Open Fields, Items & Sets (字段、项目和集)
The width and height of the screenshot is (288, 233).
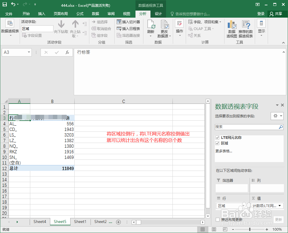pyautogui.click(x=205, y=22)
